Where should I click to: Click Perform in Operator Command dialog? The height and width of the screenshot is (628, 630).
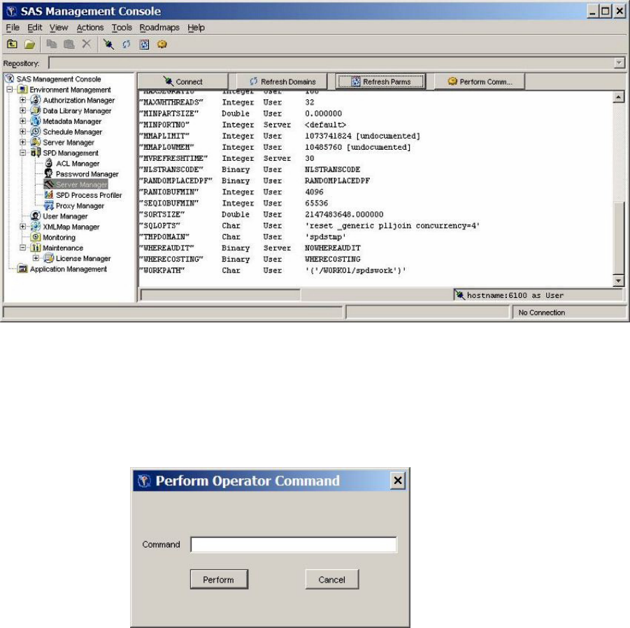(219, 579)
